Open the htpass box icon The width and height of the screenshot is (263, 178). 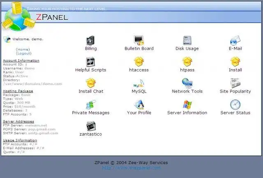point(187,62)
